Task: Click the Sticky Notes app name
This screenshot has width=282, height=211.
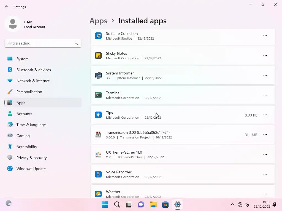Action: tap(116, 54)
